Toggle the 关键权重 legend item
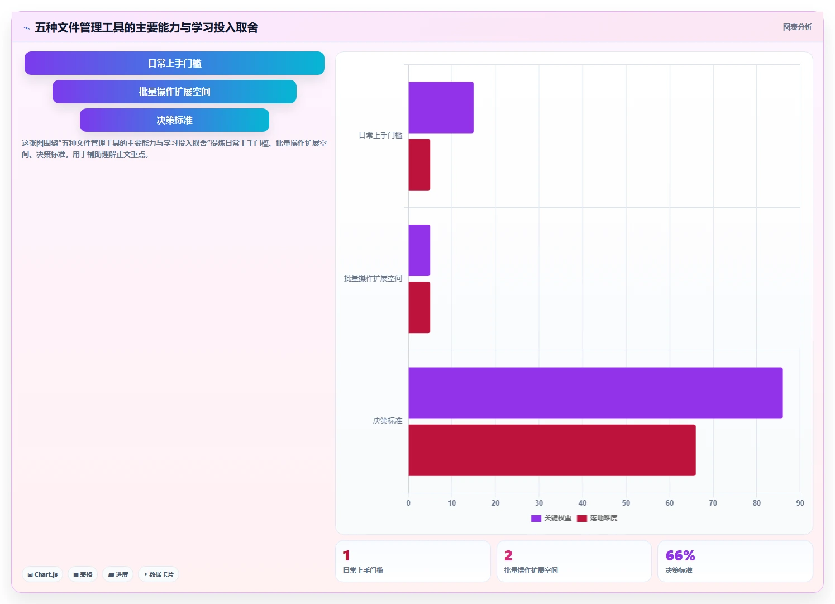Viewport: 835px width, 604px height. click(x=551, y=518)
